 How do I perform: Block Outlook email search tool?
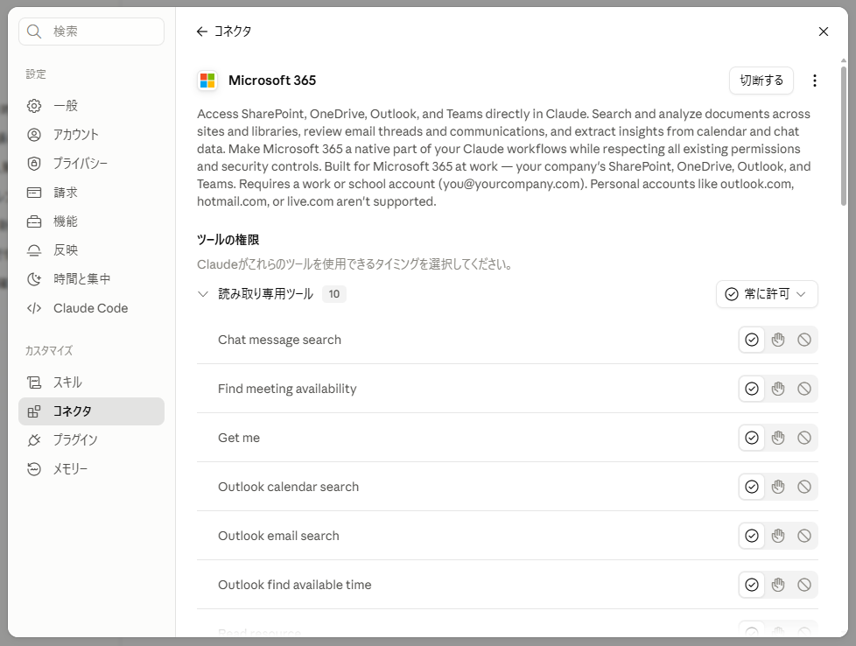point(804,536)
